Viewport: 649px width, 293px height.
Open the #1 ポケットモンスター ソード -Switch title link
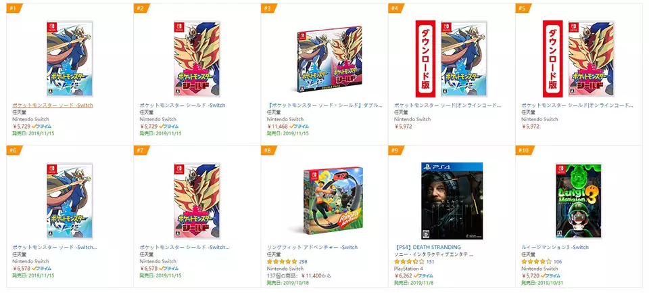(x=53, y=106)
